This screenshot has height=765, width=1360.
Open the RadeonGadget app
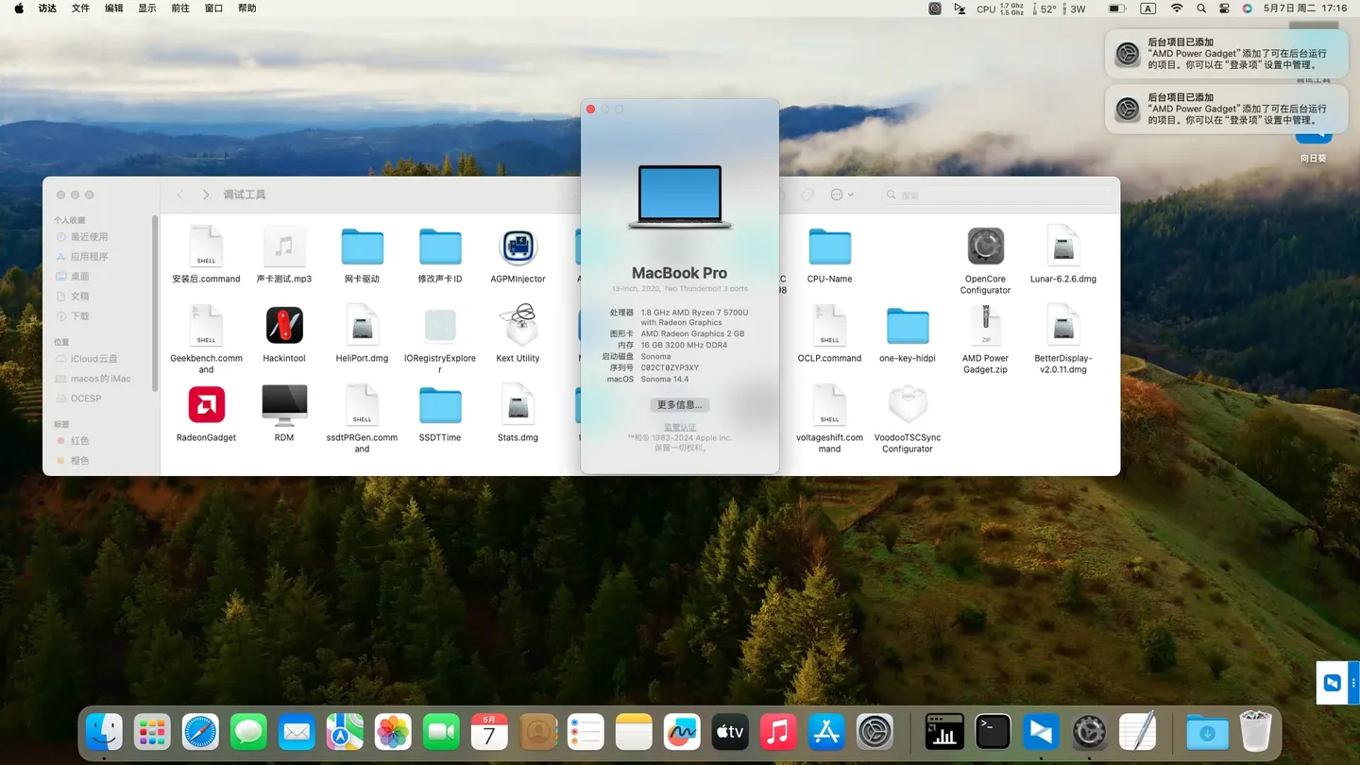pos(206,406)
